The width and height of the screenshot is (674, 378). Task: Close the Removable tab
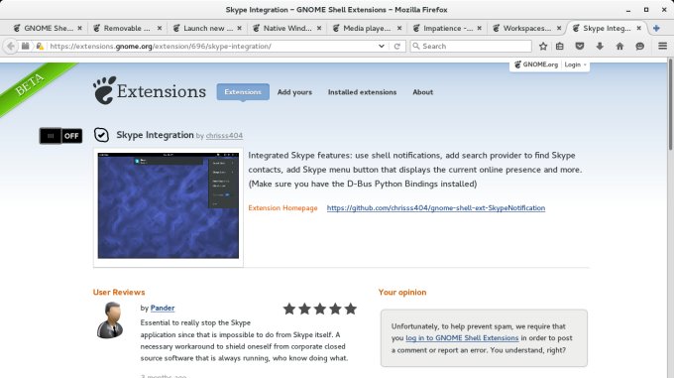(160, 29)
